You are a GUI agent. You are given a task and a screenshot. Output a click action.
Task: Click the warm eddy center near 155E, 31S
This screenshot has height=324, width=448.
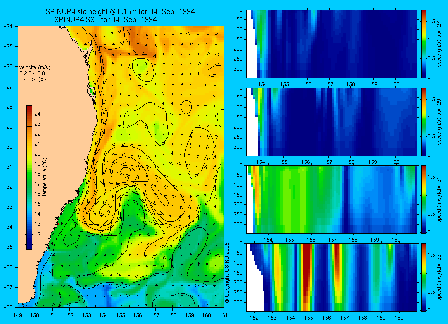(126, 171)
